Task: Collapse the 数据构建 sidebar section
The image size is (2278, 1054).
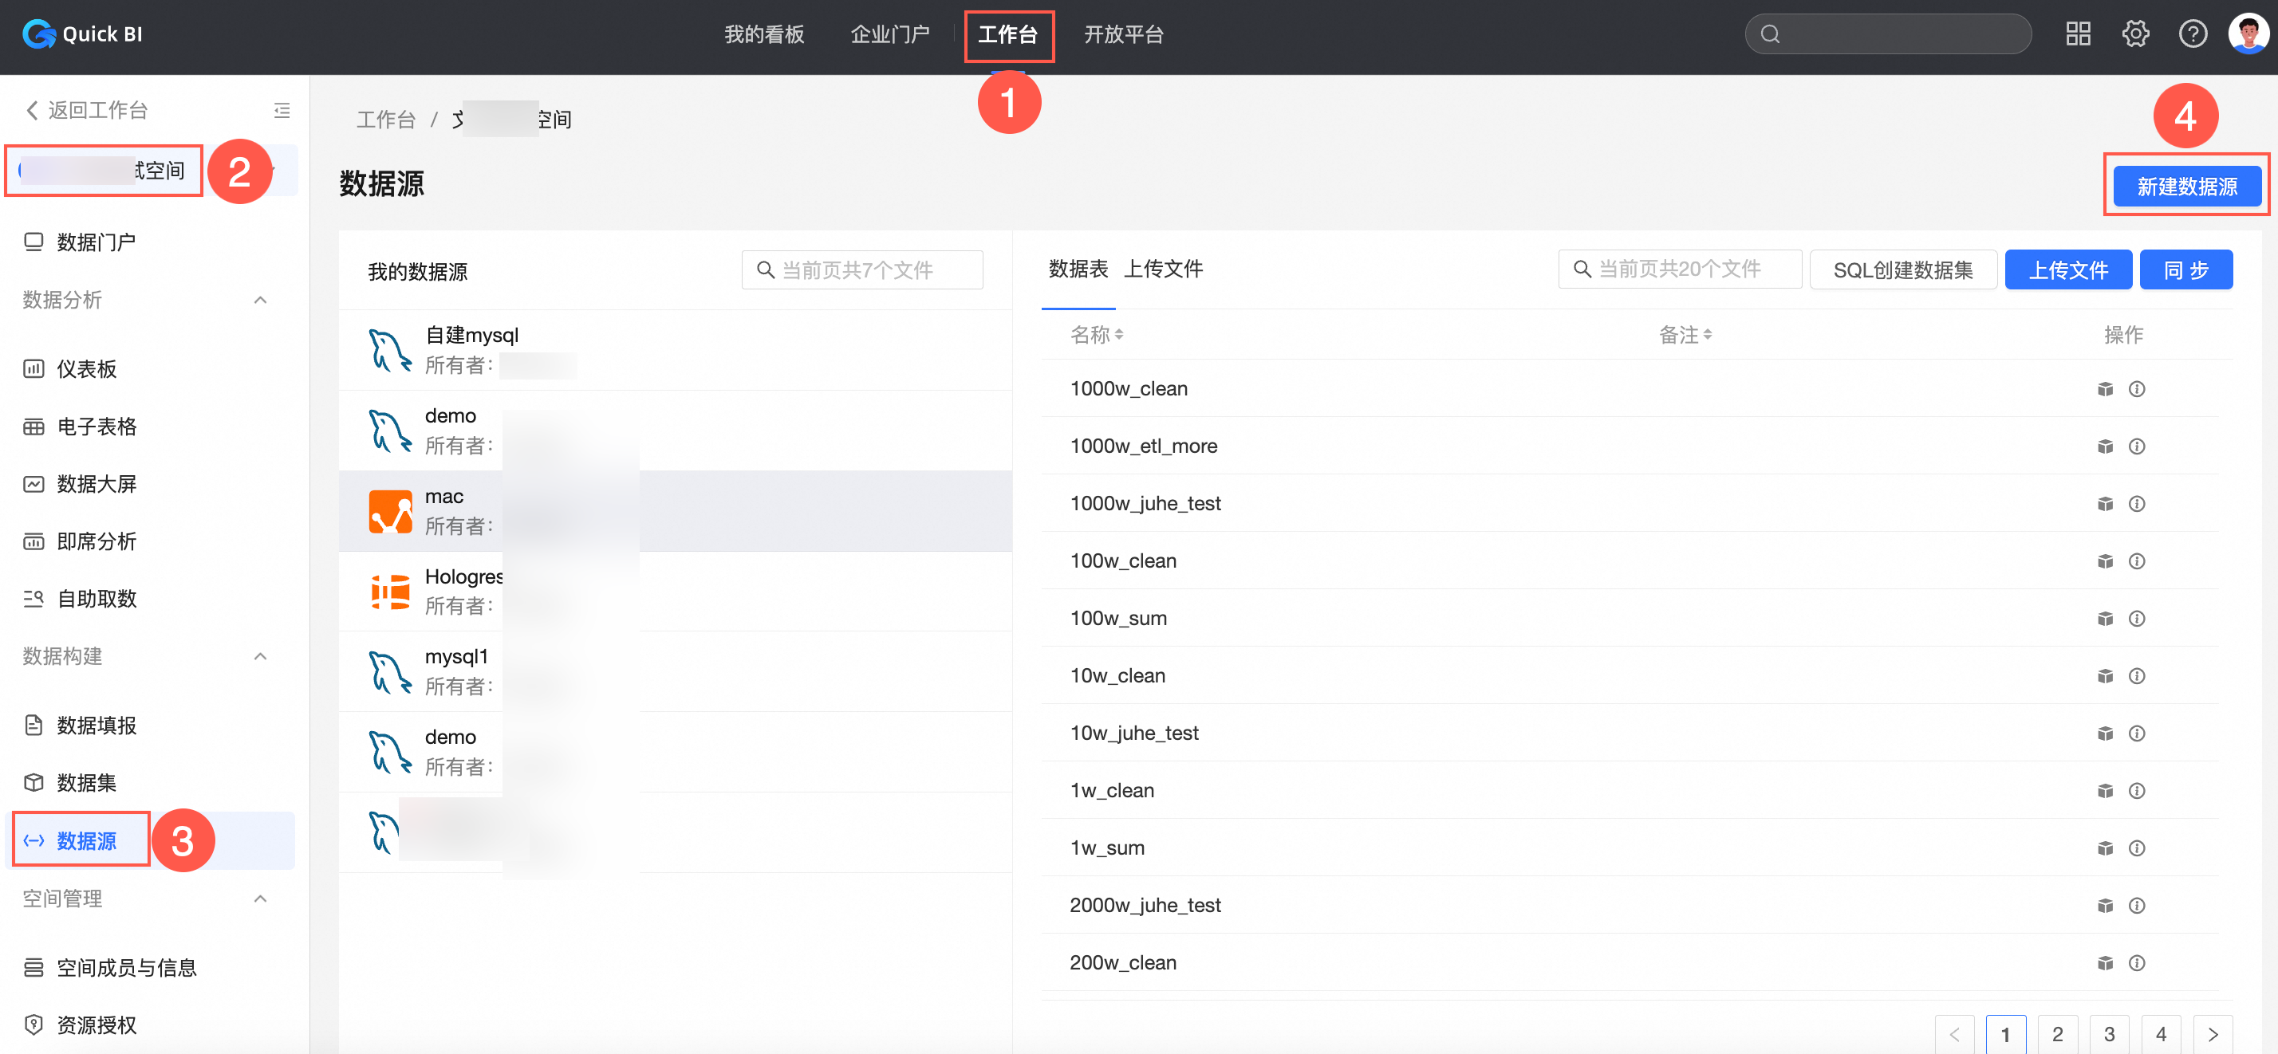Action: 260,657
